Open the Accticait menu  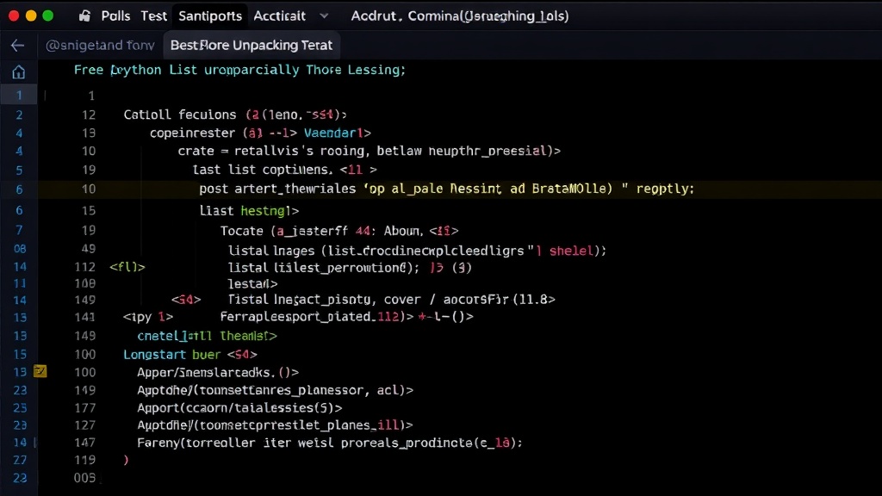click(x=279, y=15)
